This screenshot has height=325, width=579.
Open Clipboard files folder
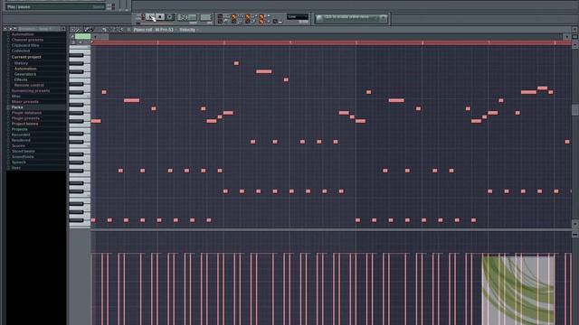[x=25, y=45]
